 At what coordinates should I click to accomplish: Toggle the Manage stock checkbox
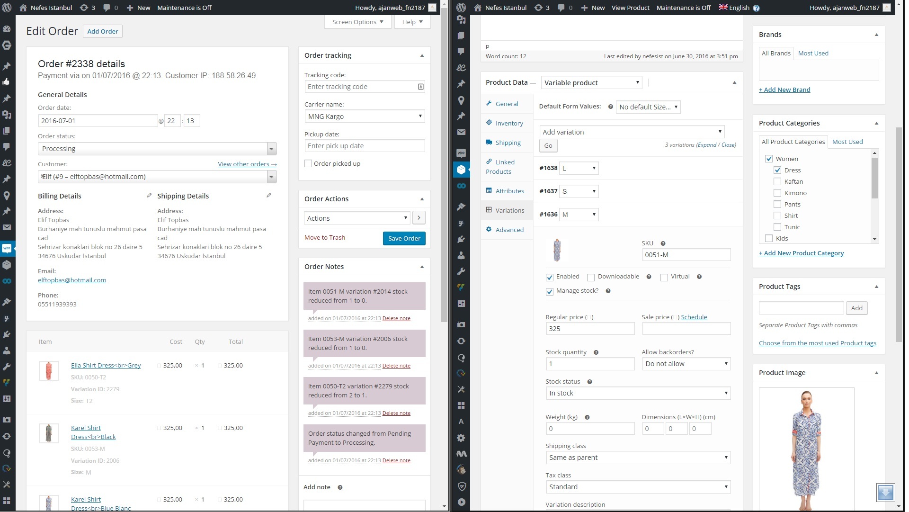(550, 291)
